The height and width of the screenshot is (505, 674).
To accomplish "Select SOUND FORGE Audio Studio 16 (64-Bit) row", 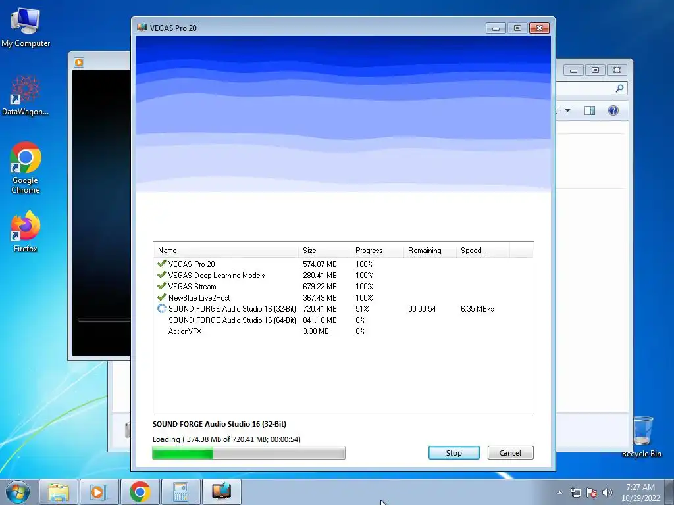I will pyautogui.click(x=343, y=320).
